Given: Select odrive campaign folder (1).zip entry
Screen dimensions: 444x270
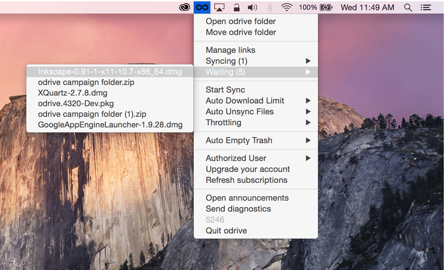Looking at the screenshot, I should (110, 114).
